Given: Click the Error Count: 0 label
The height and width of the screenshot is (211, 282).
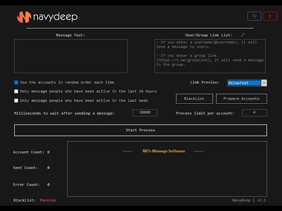Looking at the screenshot, I should click(x=31, y=185).
